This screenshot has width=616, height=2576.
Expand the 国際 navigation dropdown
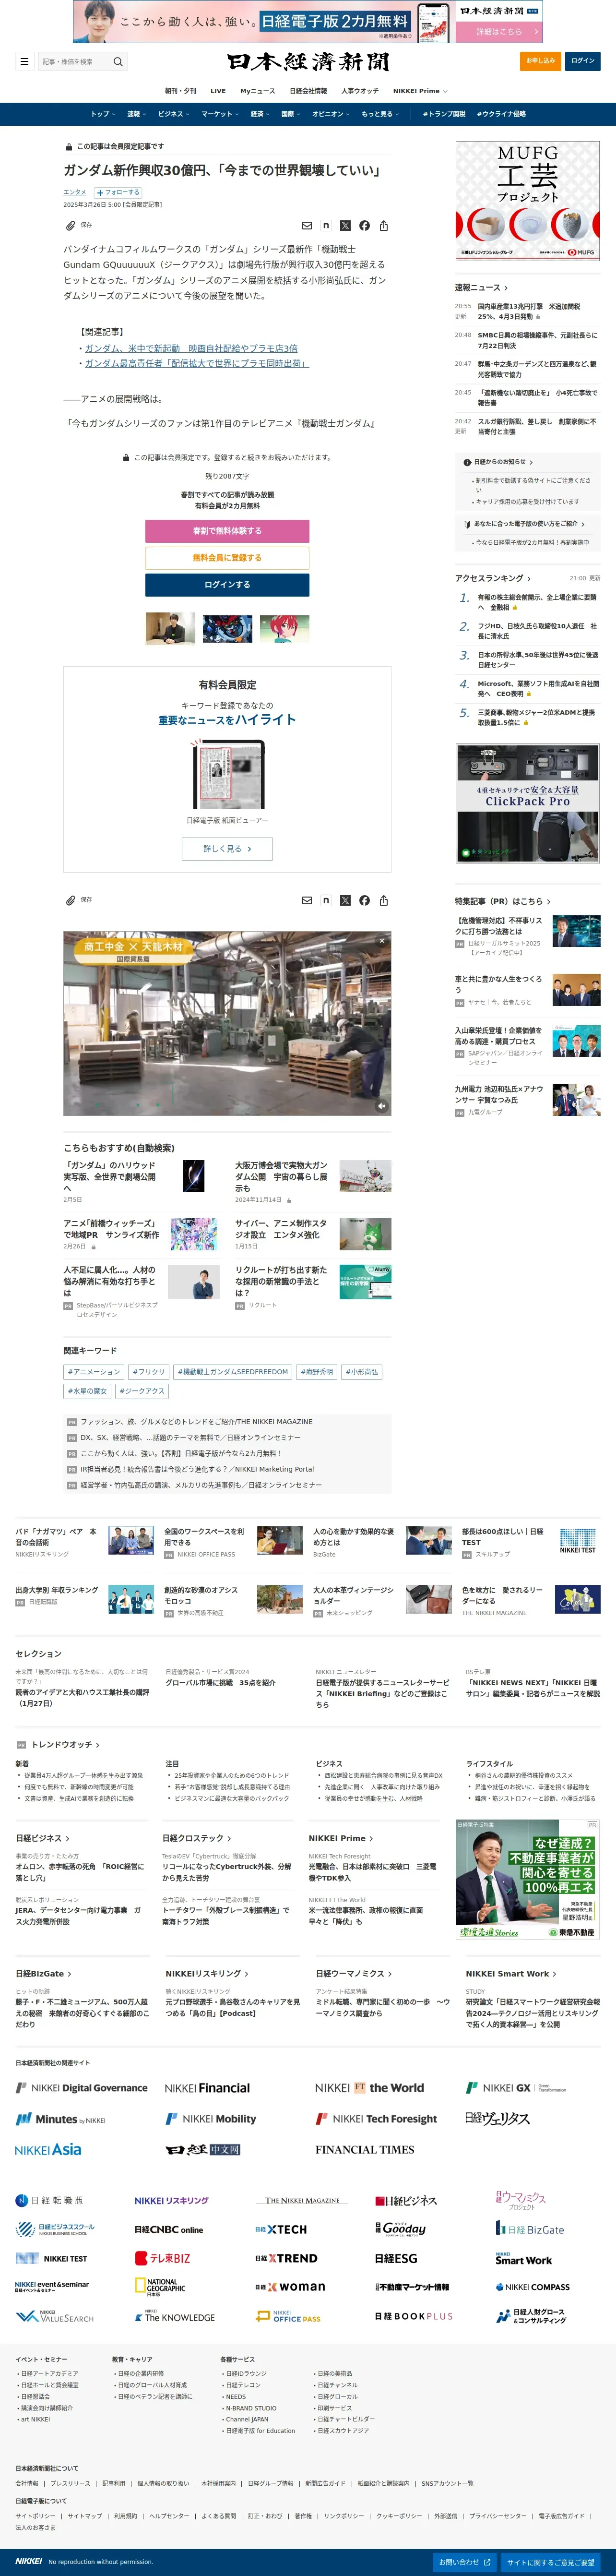click(291, 114)
